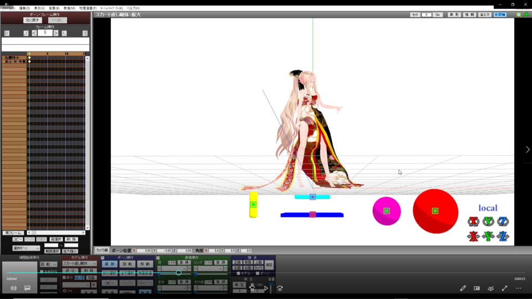Click the red X rotation axis icon
Viewport: 532px width, 299px height.
tap(473, 221)
